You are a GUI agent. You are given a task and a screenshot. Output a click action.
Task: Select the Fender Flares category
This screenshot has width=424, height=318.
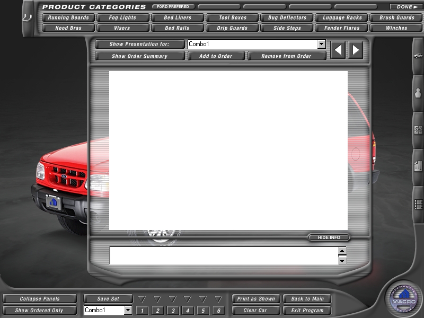[x=342, y=28]
